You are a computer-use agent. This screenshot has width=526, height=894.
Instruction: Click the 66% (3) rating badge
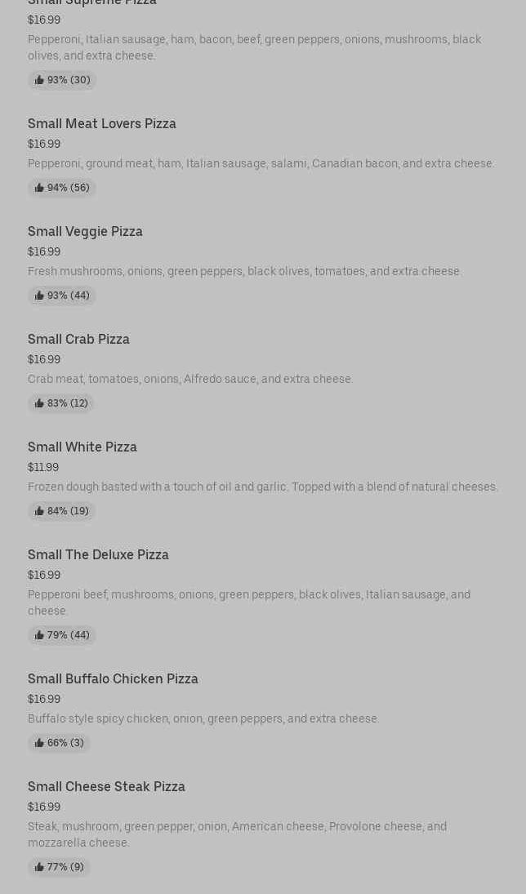point(60,743)
